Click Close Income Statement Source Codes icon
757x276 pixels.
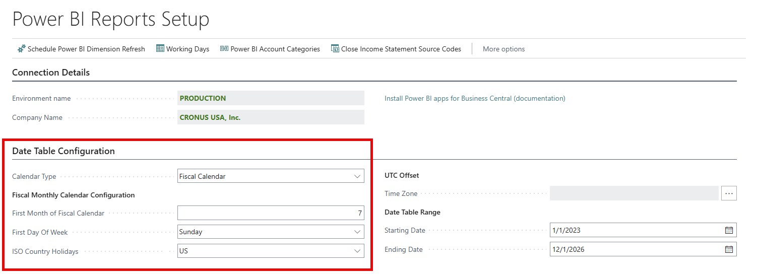coord(335,49)
